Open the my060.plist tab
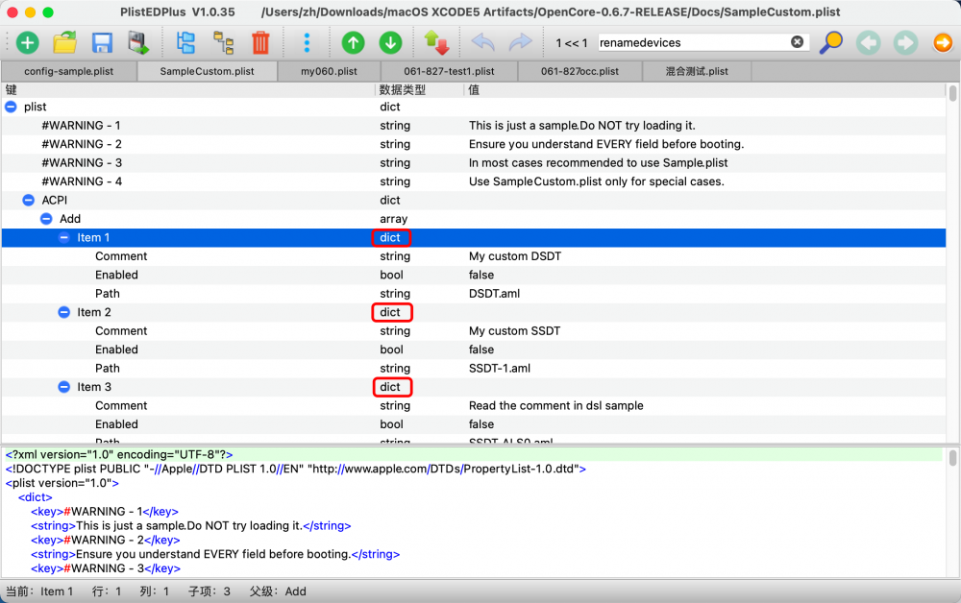Image resolution: width=961 pixels, height=603 pixels. click(329, 71)
